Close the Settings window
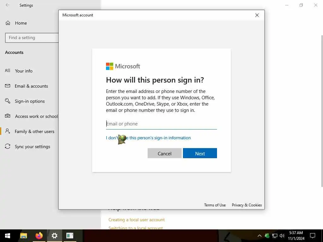The image size is (323, 242). [315, 5]
